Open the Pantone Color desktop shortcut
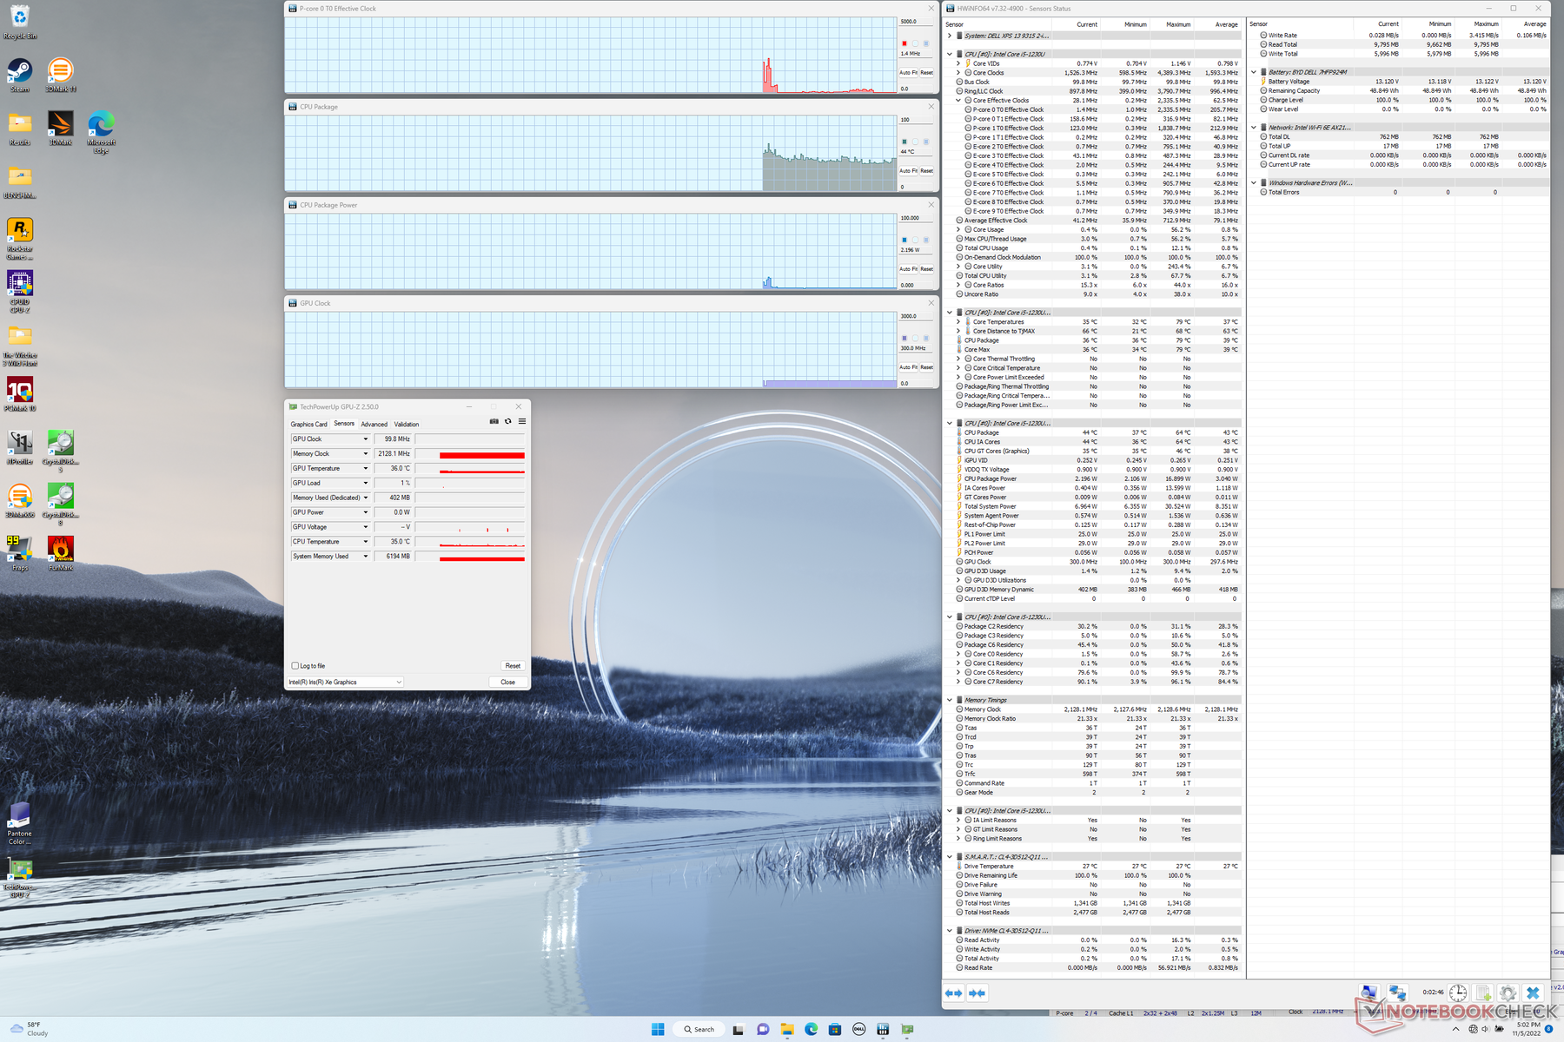This screenshot has width=1564, height=1042. 20,823
